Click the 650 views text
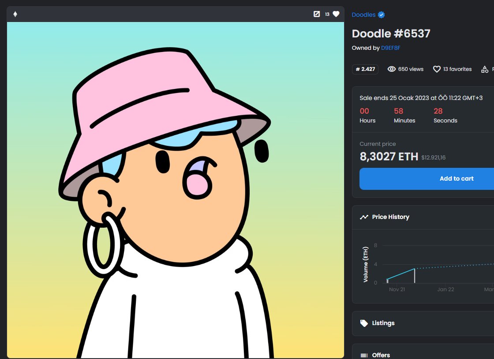494x359 pixels. [411, 69]
